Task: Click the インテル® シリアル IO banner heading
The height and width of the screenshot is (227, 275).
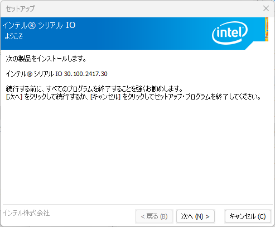Action: 39,25
